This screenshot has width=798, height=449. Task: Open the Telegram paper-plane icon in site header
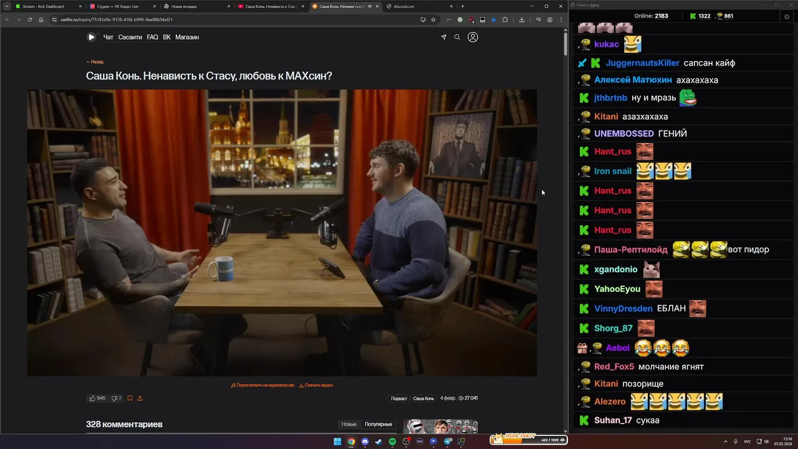444,37
